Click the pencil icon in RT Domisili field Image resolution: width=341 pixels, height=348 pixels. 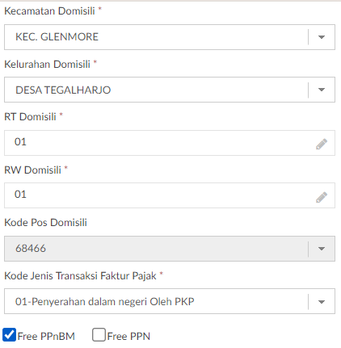click(x=322, y=144)
